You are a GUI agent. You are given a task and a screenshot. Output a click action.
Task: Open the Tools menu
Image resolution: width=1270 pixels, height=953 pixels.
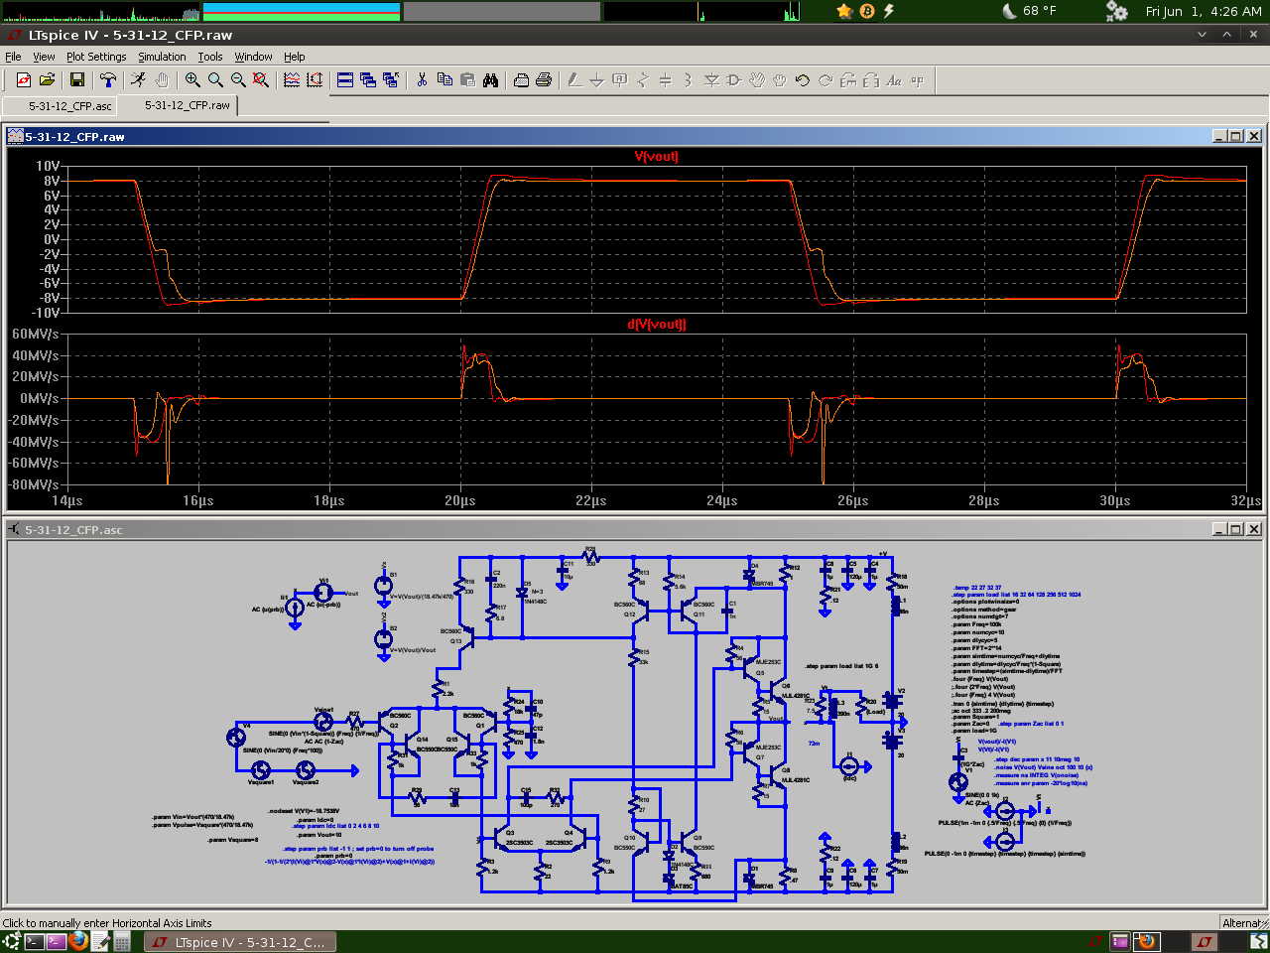click(210, 57)
